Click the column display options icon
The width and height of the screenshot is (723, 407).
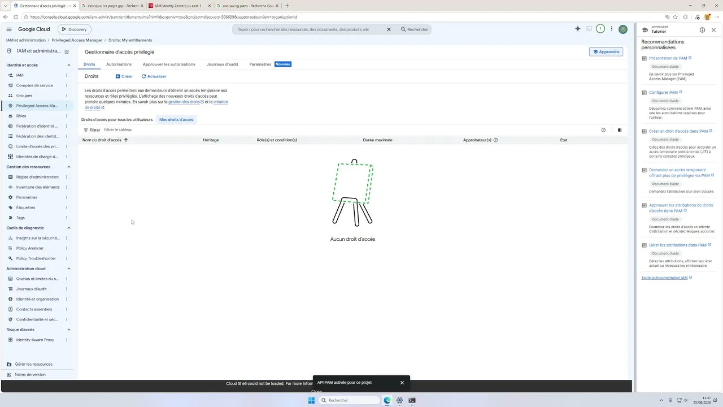(x=620, y=130)
